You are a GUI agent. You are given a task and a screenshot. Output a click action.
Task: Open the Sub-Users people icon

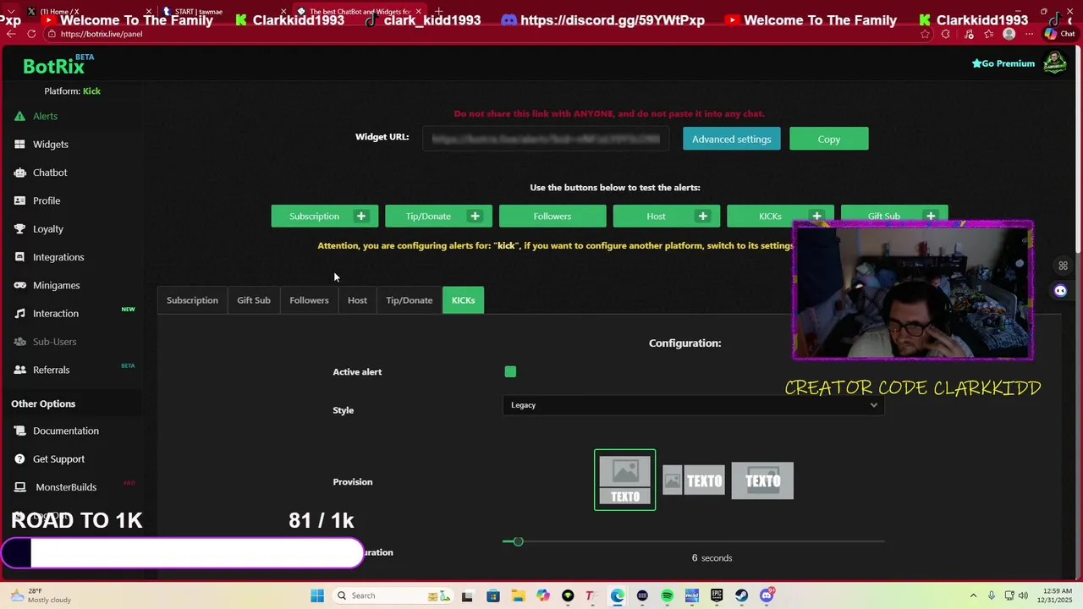click(x=19, y=342)
